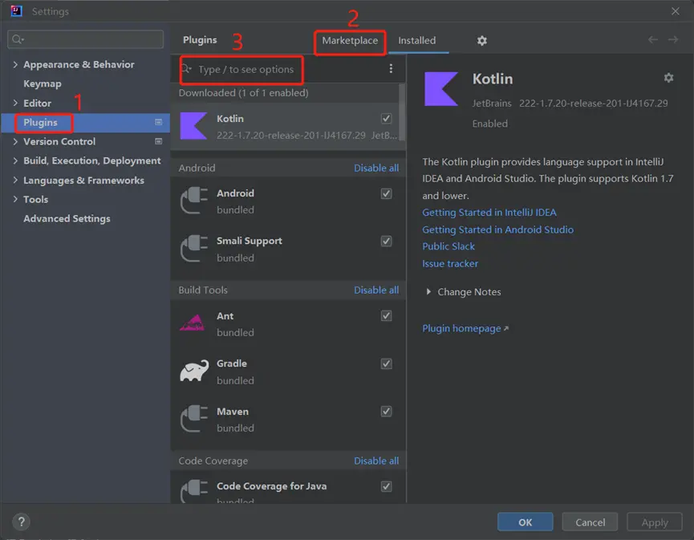Uncheck the Smali Support checkbox
Viewport: 694px width, 540px height.
point(386,241)
